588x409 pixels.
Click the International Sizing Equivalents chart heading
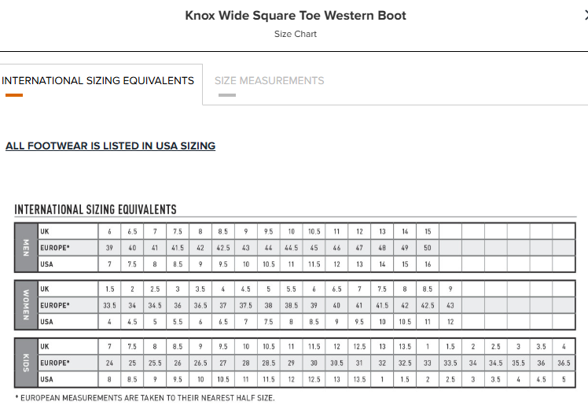click(95, 209)
